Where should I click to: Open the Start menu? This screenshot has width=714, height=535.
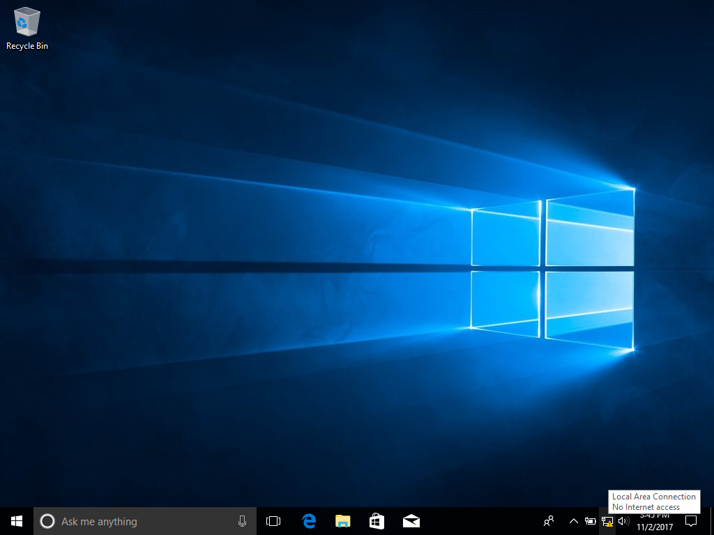(15, 520)
